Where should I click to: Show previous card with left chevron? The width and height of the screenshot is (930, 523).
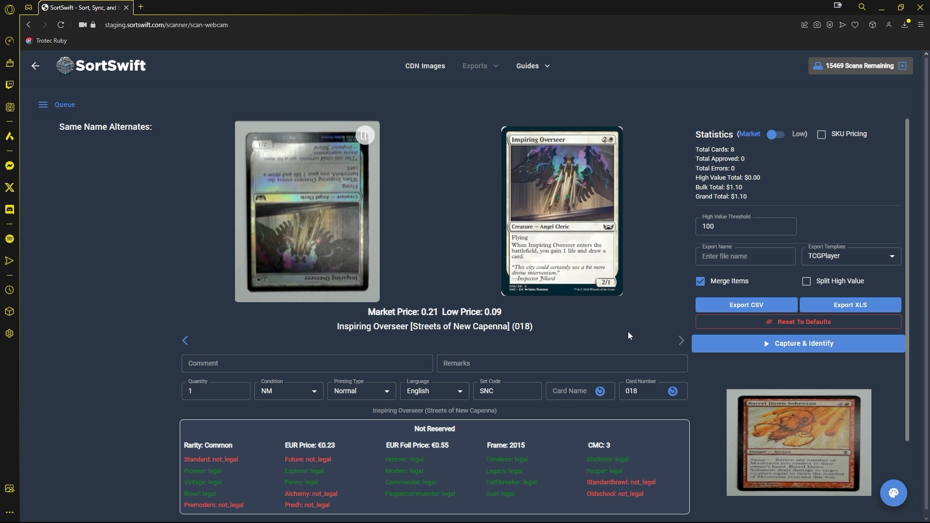pos(185,340)
